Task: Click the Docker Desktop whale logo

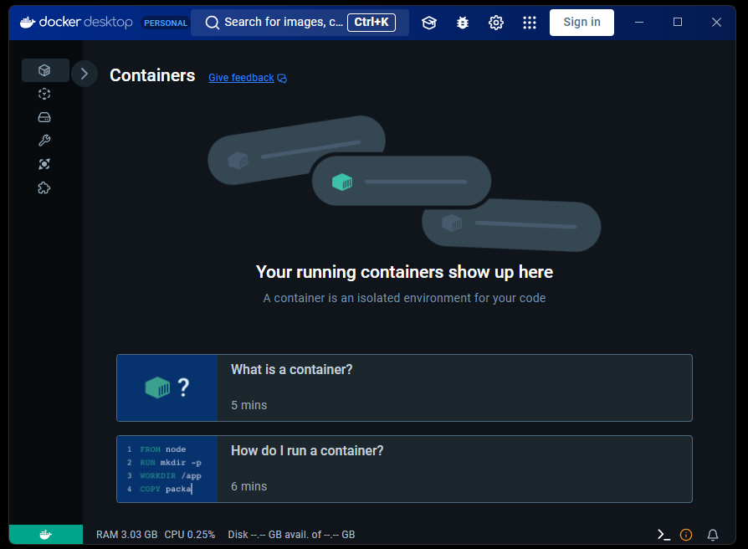Action: pyautogui.click(x=76, y=22)
